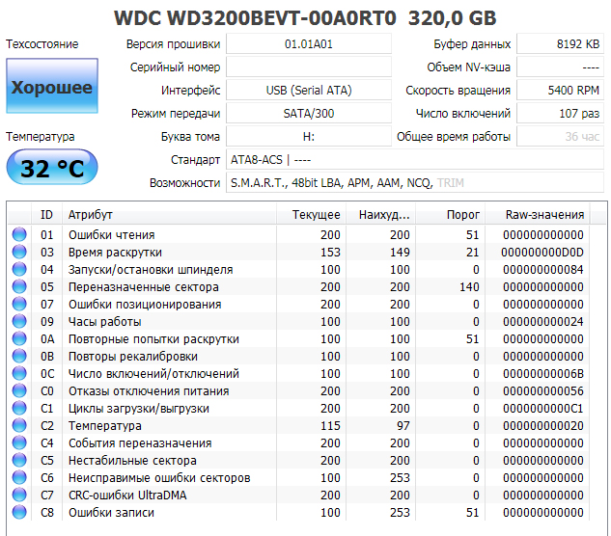
Task: Click raw value 000000000024
Action: (x=543, y=322)
